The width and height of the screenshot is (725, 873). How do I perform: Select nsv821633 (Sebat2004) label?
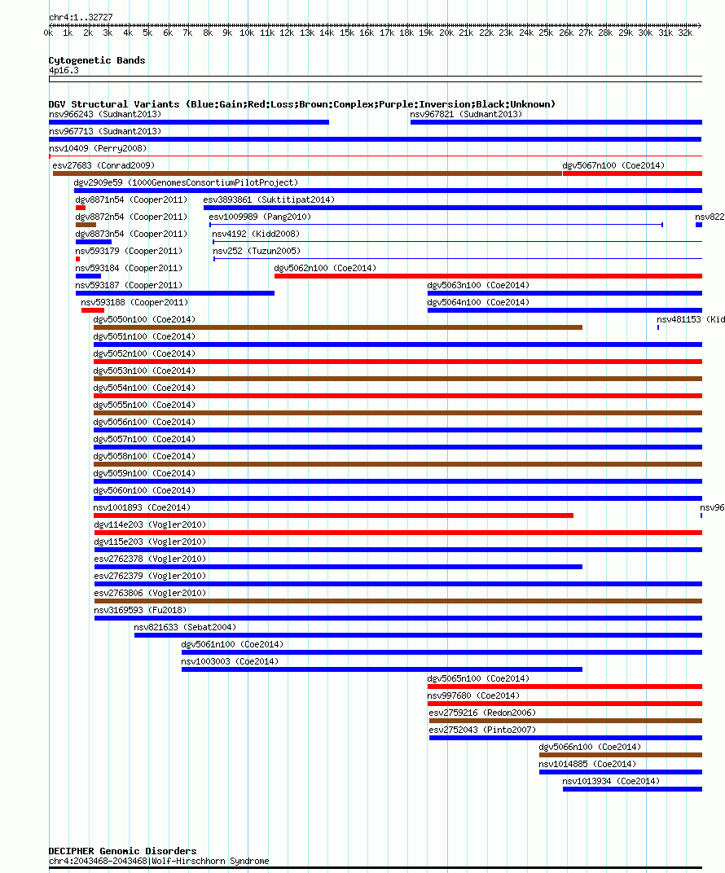[185, 627]
